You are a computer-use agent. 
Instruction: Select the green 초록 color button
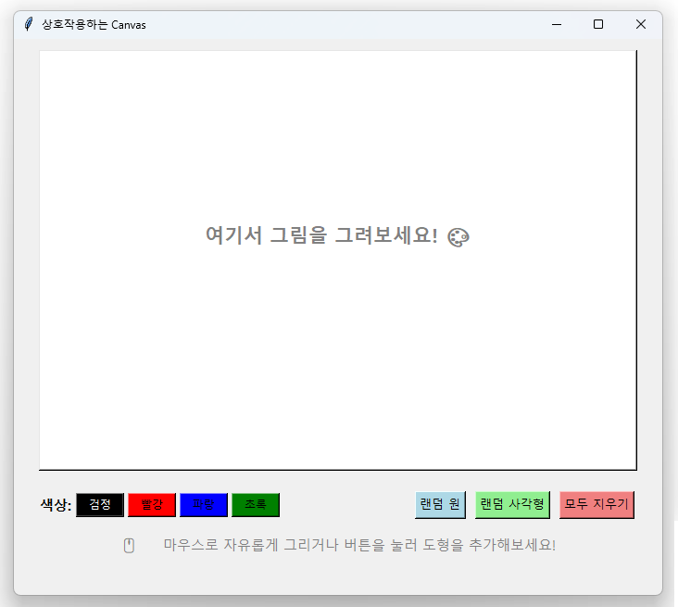256,504
